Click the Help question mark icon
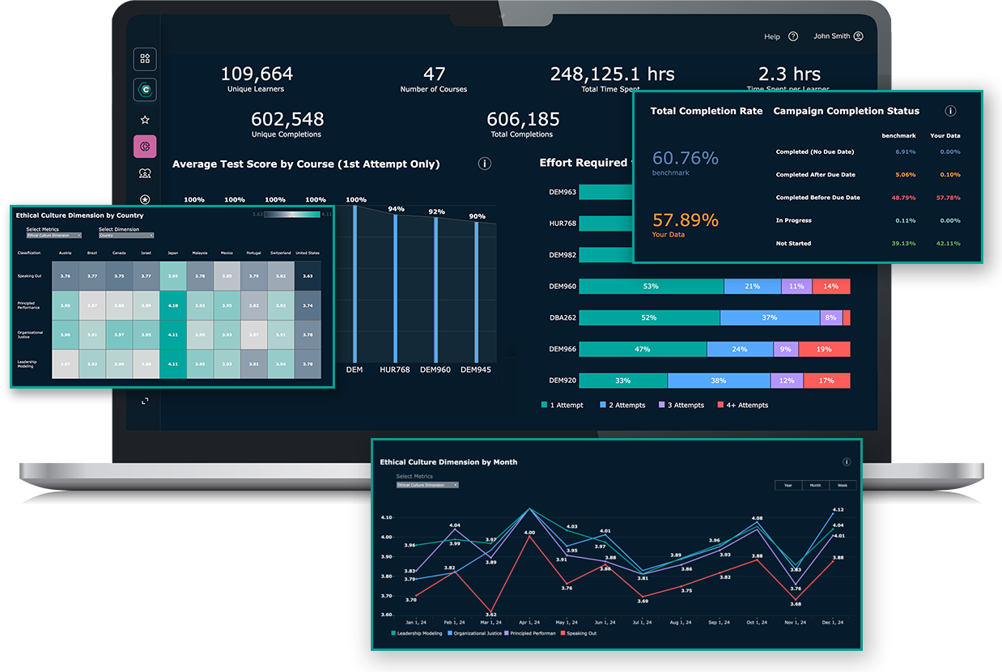Image resolution: width=1002 pixels, height=672 pixels. pos(793,36)
